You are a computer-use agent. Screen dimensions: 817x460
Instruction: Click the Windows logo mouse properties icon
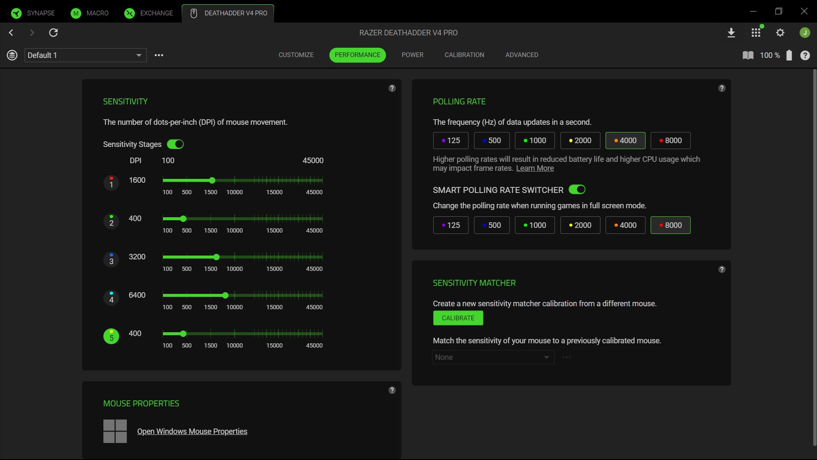(x=115, y=431)
